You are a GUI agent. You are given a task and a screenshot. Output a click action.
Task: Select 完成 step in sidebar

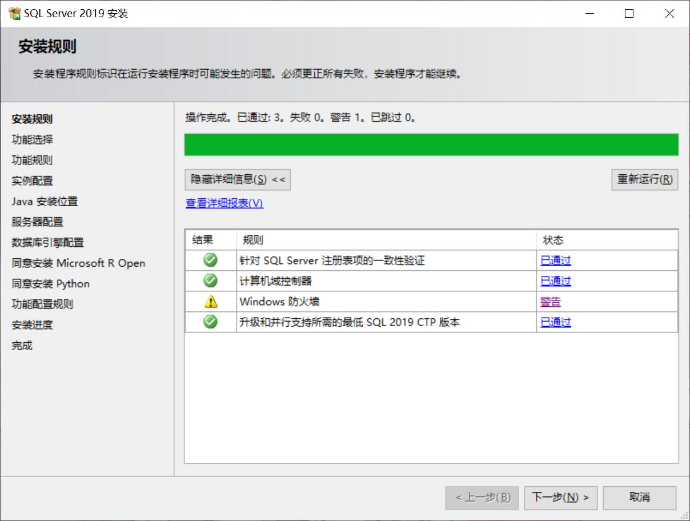click(22, 346)
